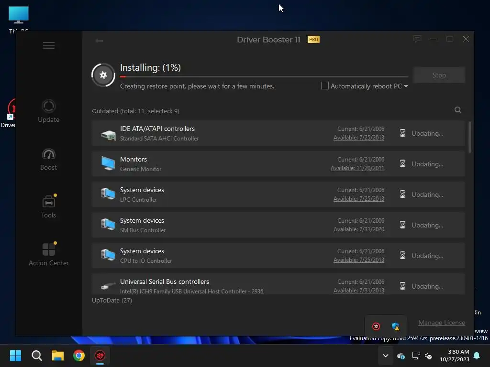Click hourglass icon on LPC Controller row
The image size is (490, 367).
tap(402, 194)
